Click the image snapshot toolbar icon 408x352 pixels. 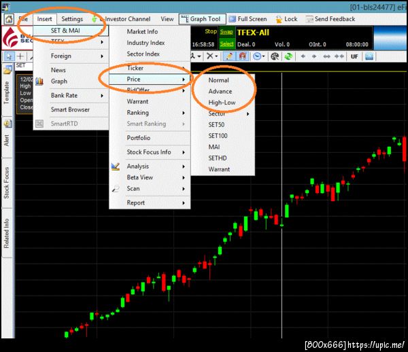tap(369, 56)
